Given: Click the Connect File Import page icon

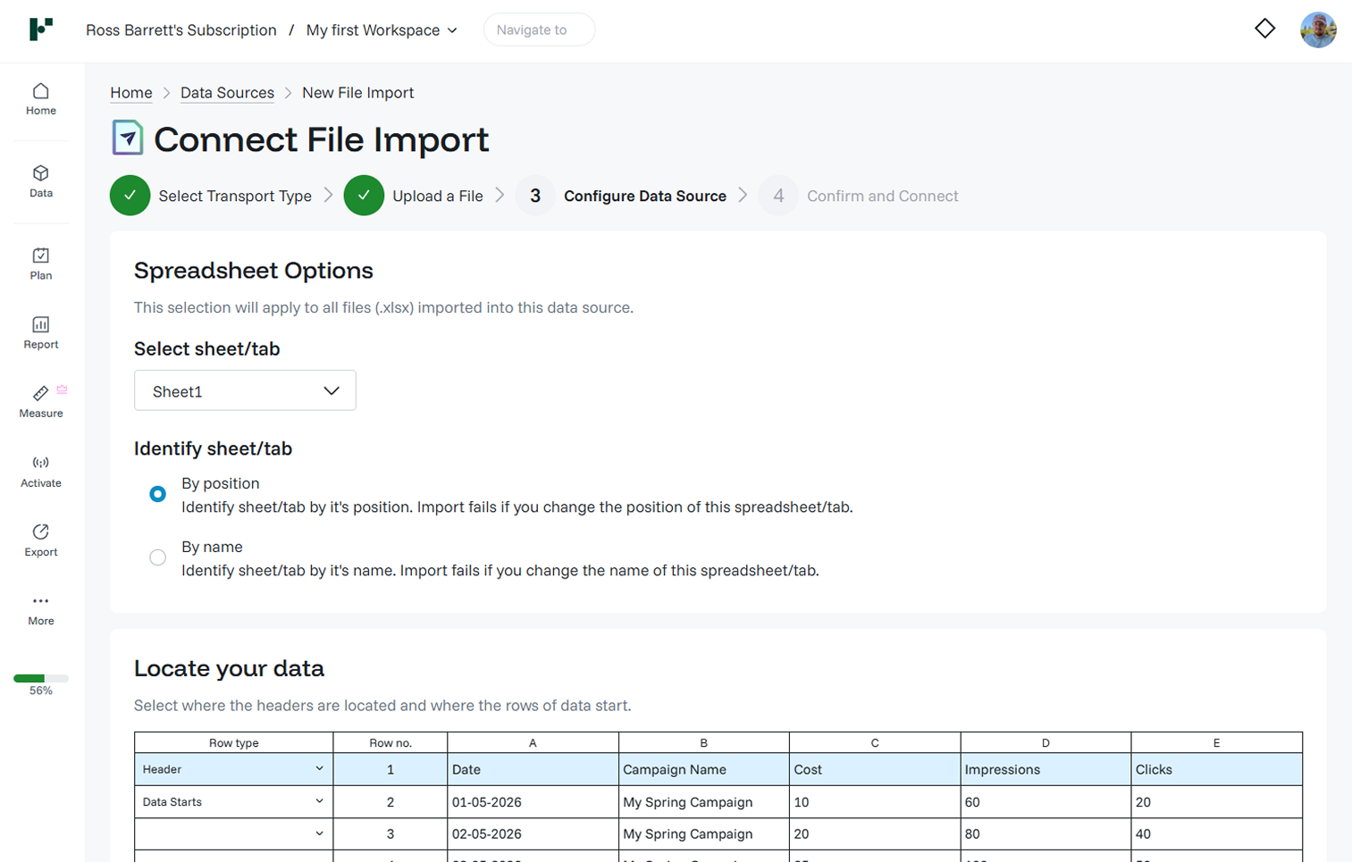Looking at the screenshot, I should 127,138.
